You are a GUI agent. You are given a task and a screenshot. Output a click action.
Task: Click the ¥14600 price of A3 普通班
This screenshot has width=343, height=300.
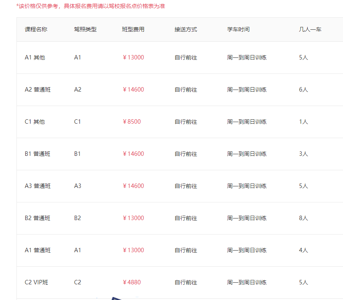pyautogui.click(x=135, y=186)
